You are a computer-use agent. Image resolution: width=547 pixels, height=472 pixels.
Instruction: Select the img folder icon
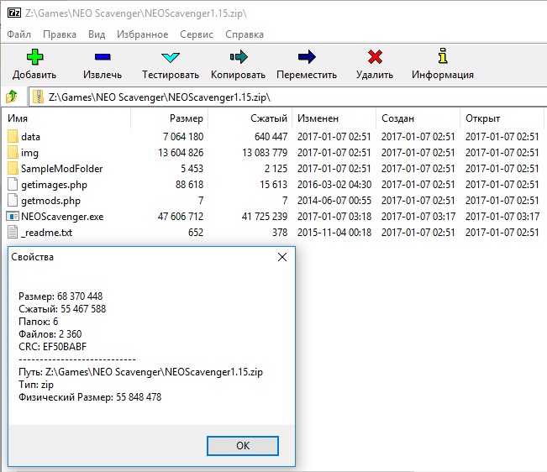[x=13, y=152]
